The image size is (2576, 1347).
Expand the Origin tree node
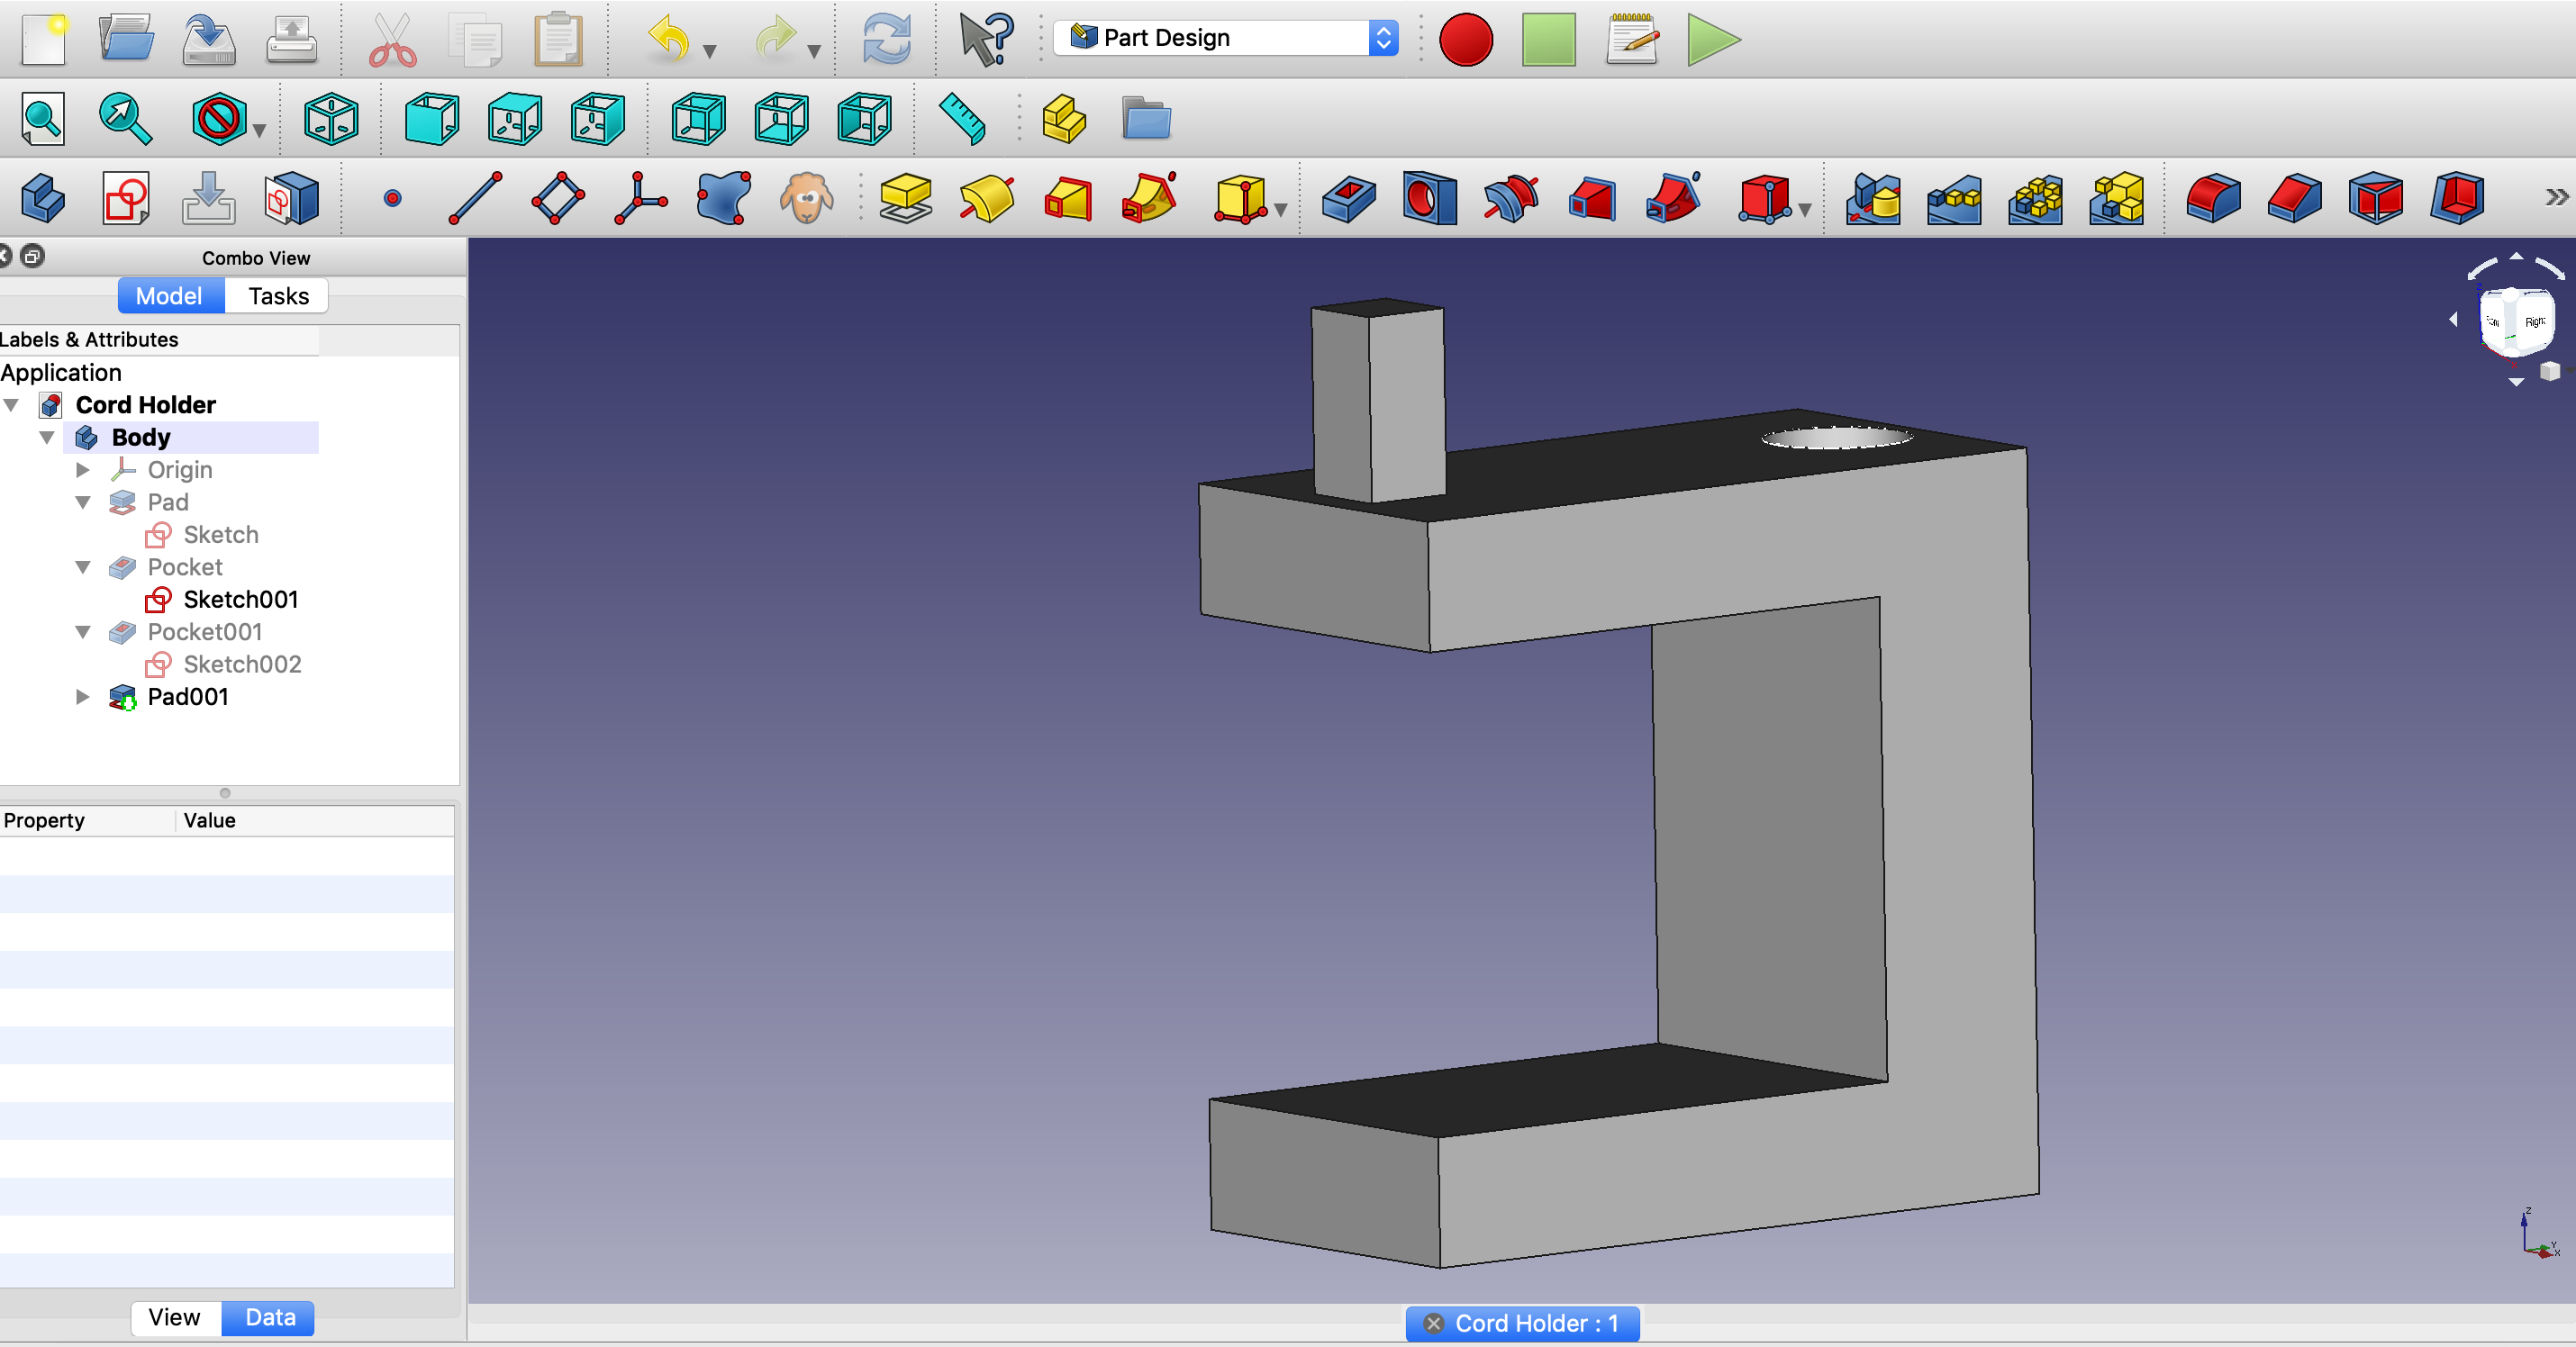pyautogui.click(x=83, y=470)
